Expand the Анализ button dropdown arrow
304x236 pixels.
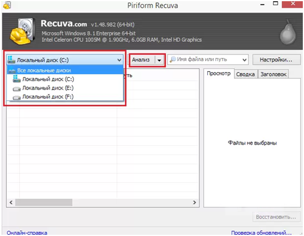[159, 60]
